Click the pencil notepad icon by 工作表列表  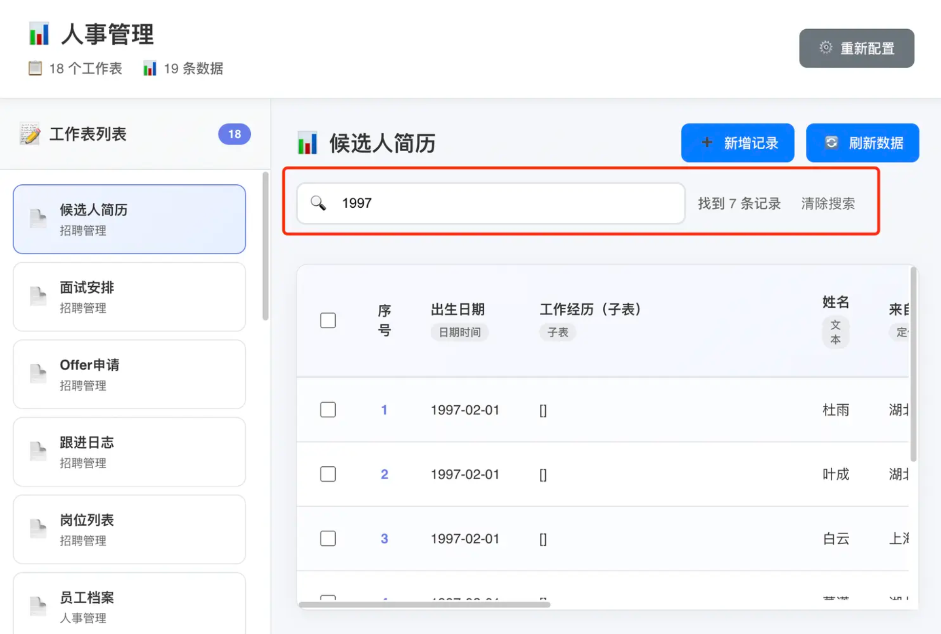click(30, 134)
